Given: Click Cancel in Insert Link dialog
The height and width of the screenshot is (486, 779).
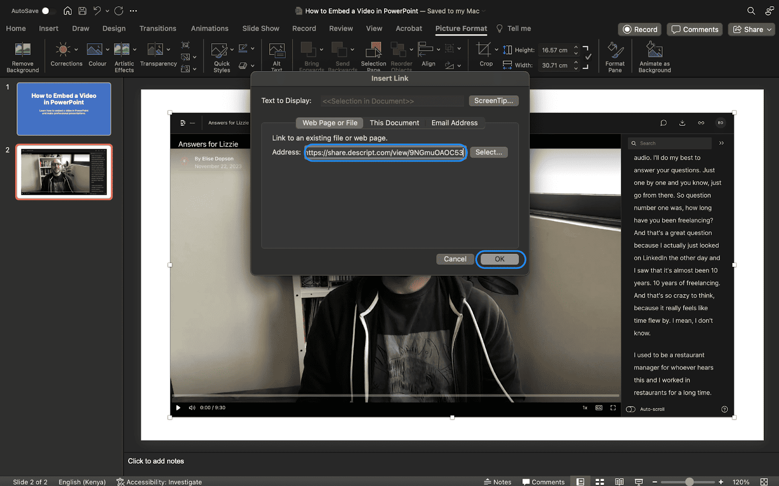Looking at the screenshot, I should pyautogui.click(x=455, y=259).
